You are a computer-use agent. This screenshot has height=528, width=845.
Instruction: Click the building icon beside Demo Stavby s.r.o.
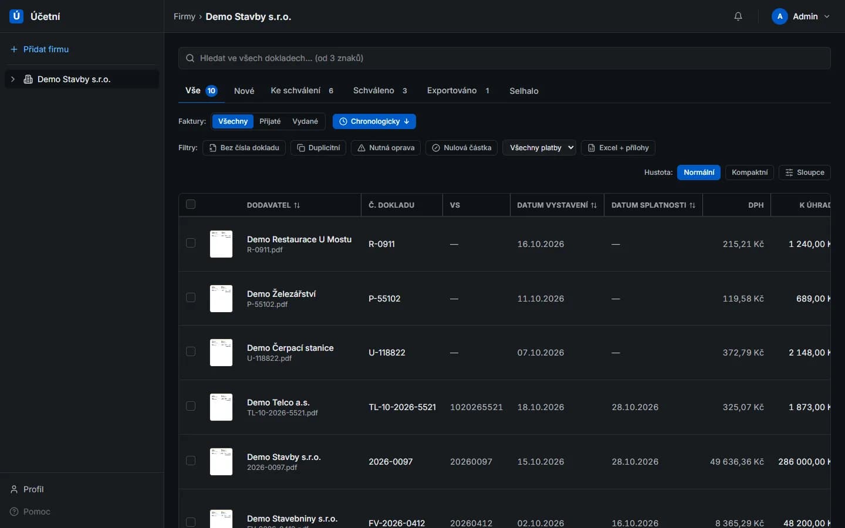pyautogui.click(x=28, y=79)
